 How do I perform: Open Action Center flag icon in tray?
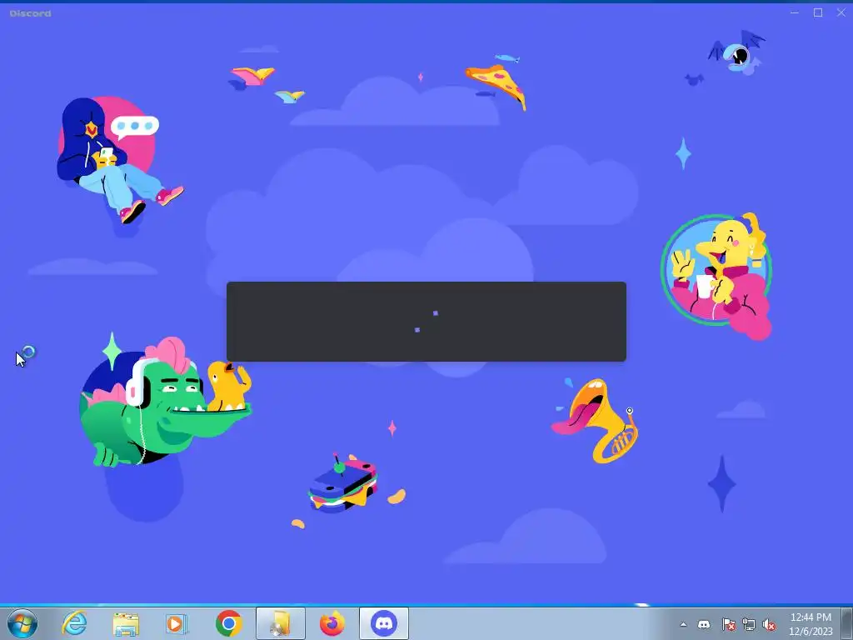point(728,625)
